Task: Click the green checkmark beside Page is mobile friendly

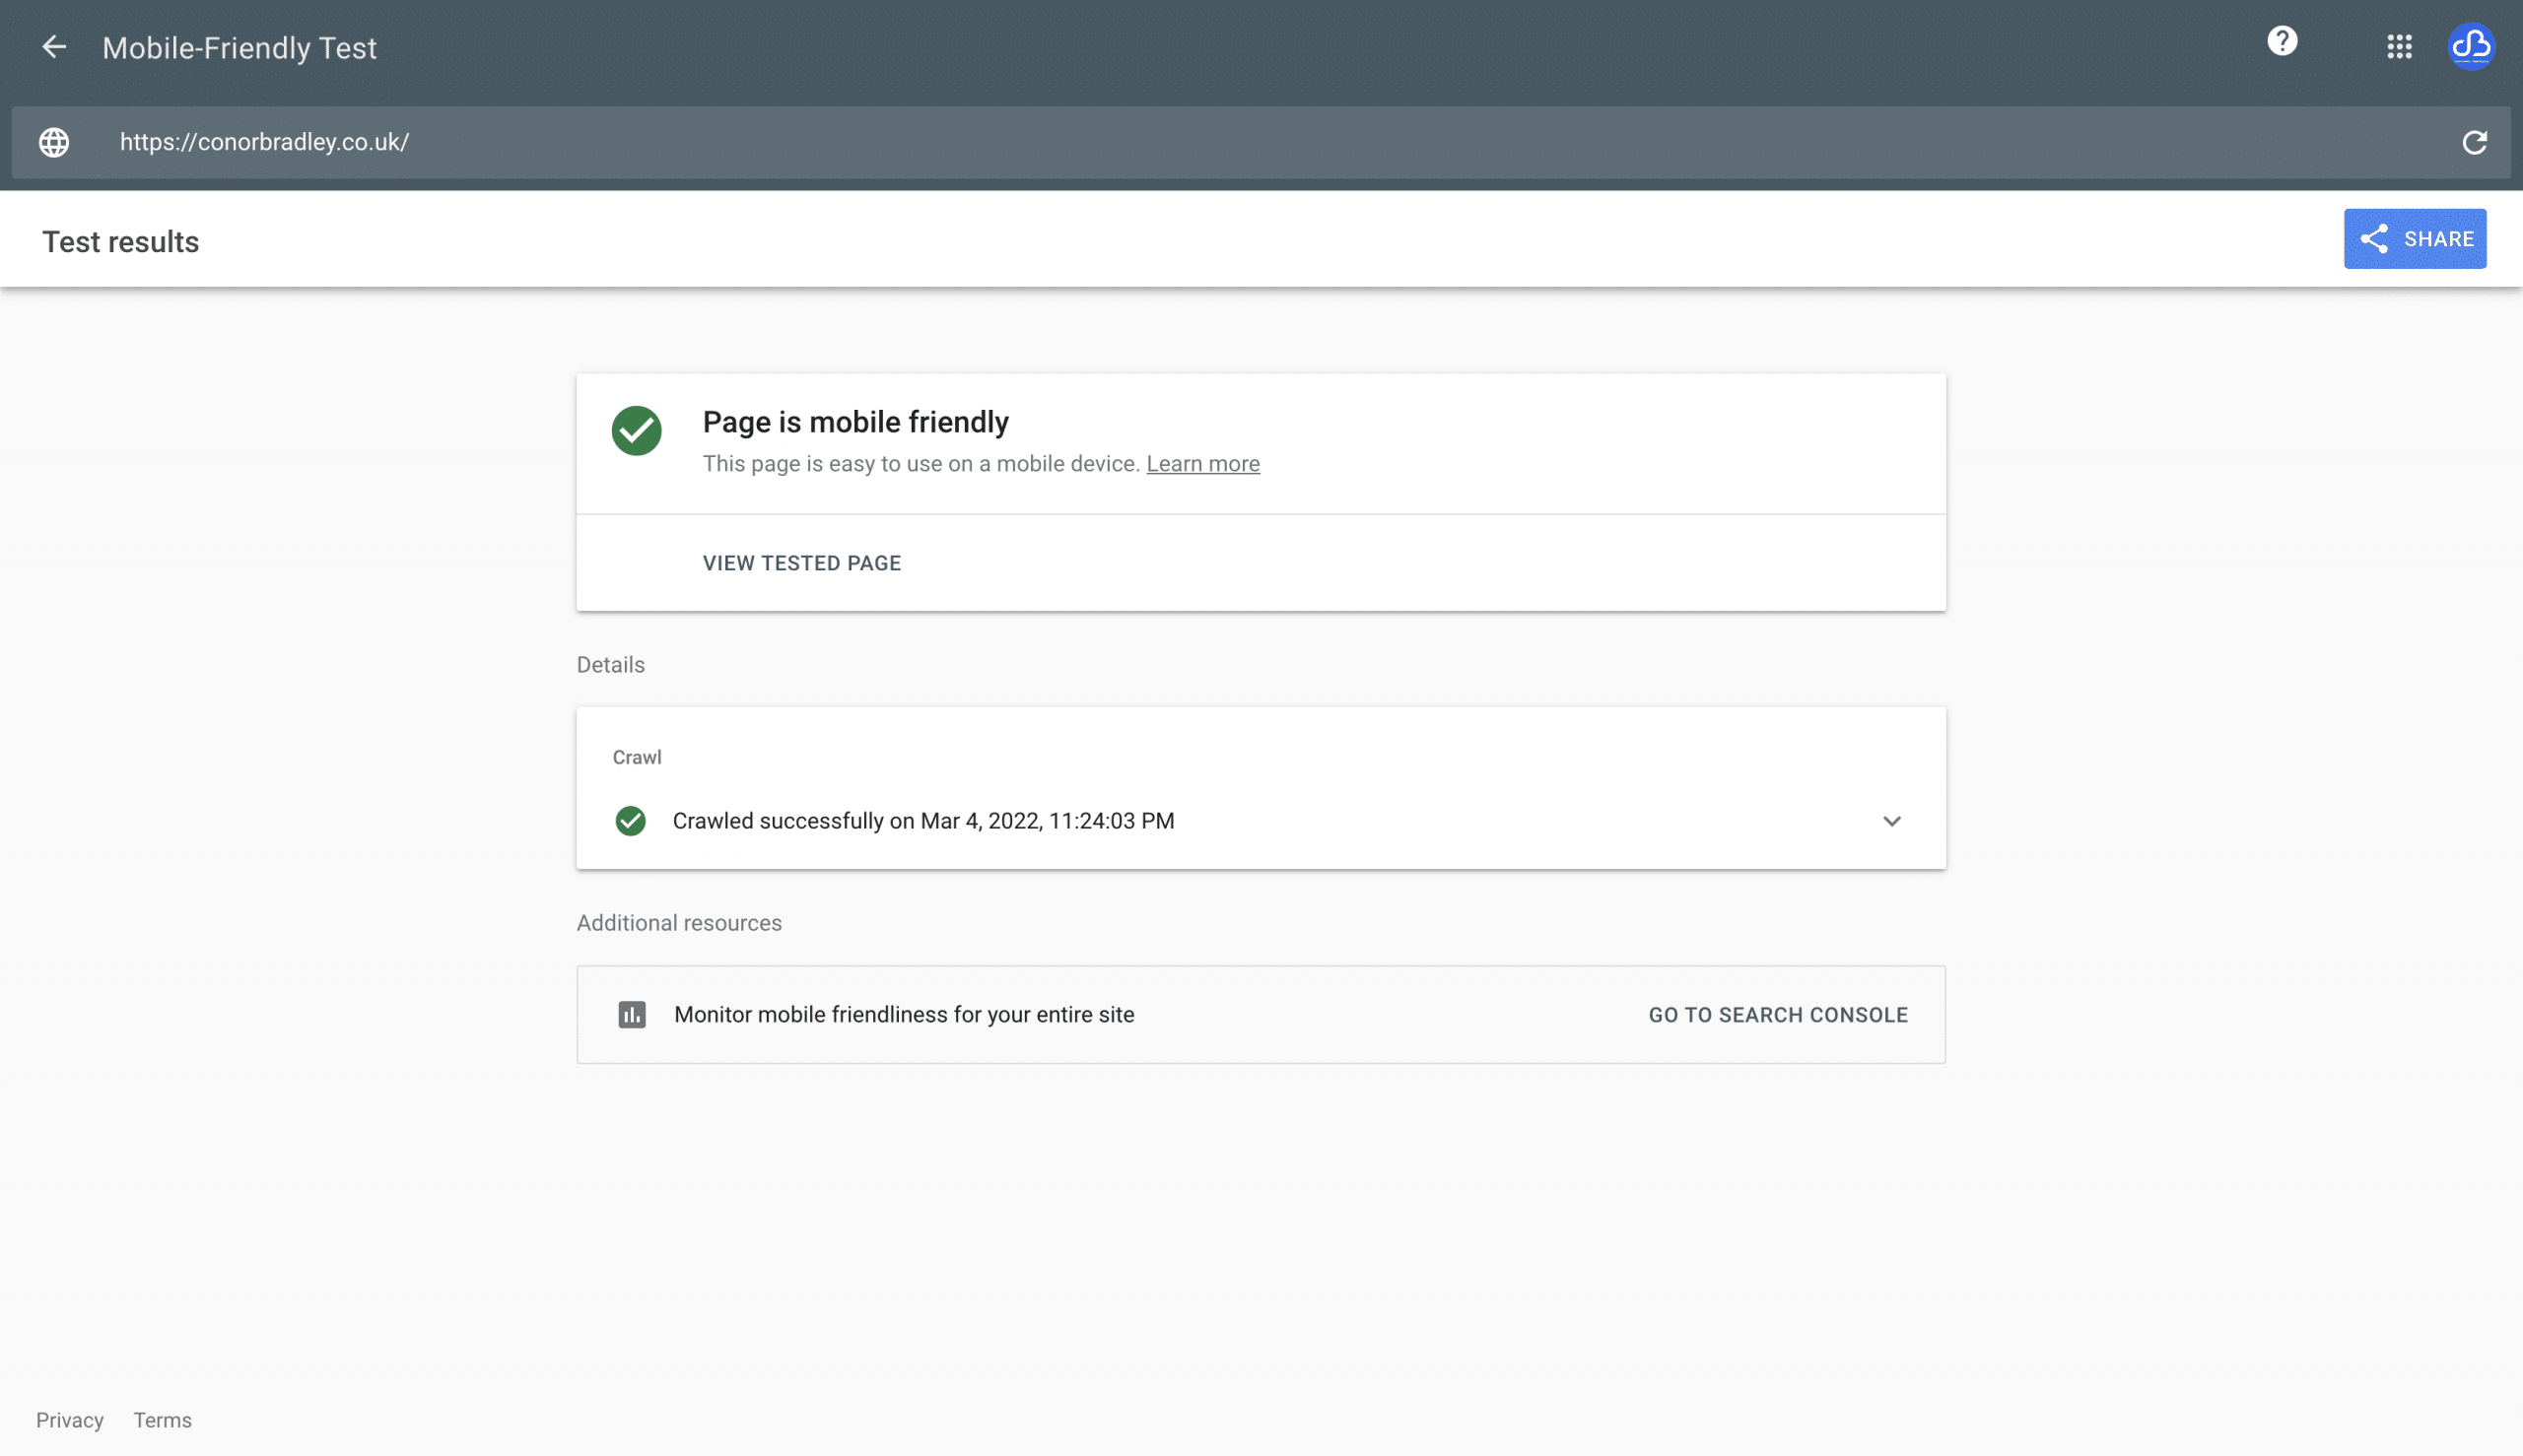Action: [x=637, y=430]
